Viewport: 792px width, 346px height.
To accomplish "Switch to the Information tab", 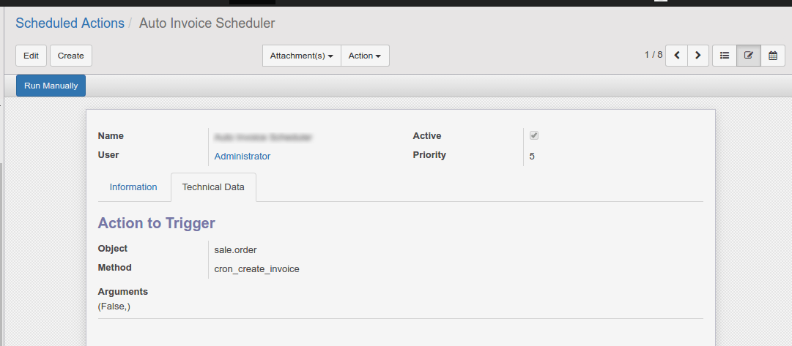I will coord(133,187).
